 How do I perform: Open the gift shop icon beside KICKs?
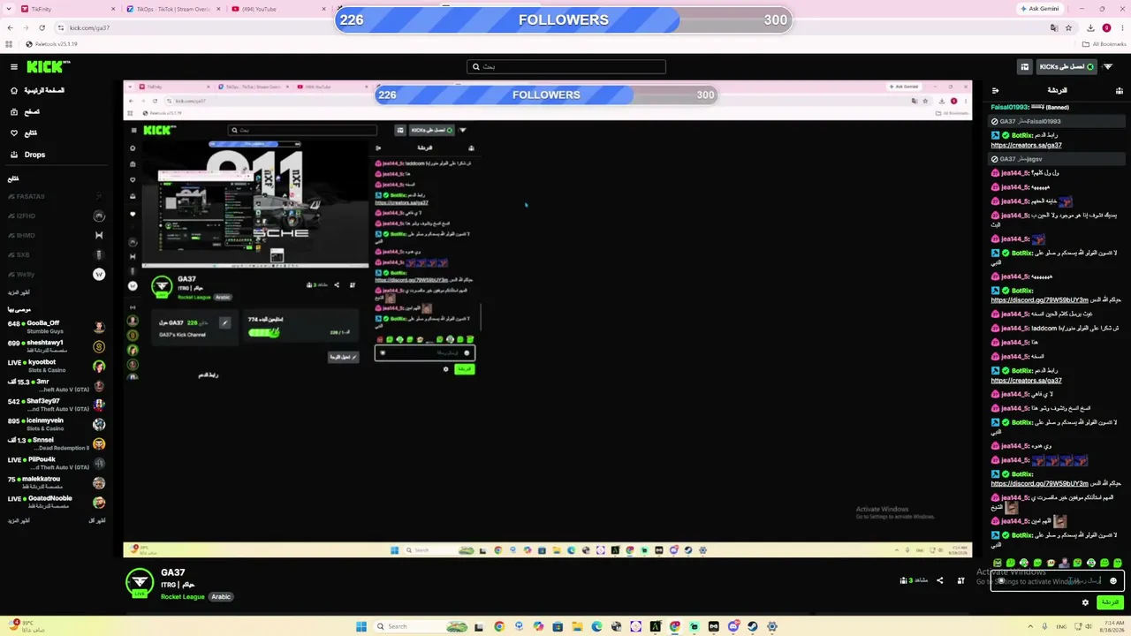coord(1025,67)
